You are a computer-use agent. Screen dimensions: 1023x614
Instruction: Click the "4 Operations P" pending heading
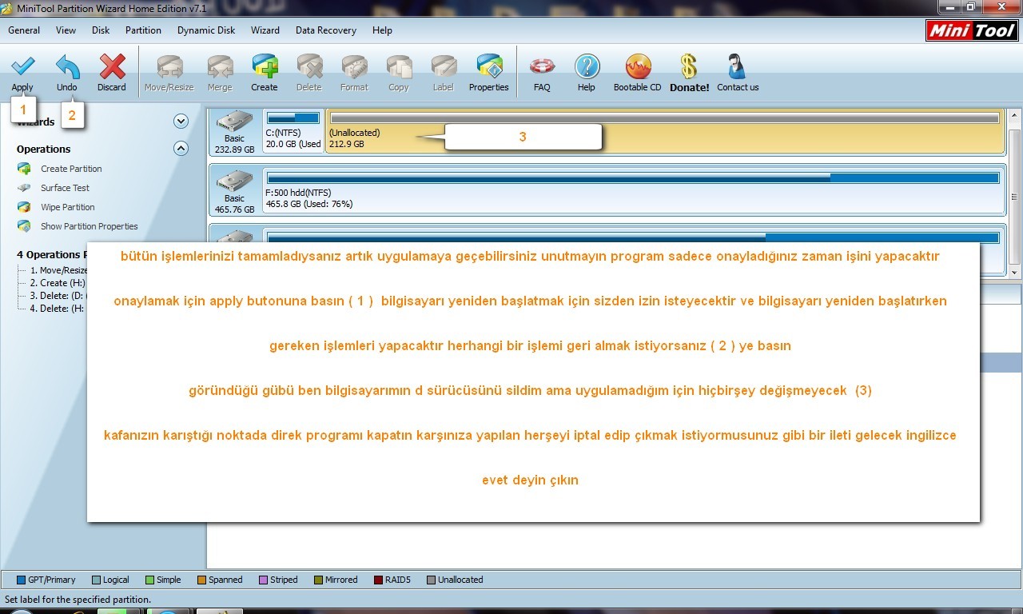tap(52, 255)
